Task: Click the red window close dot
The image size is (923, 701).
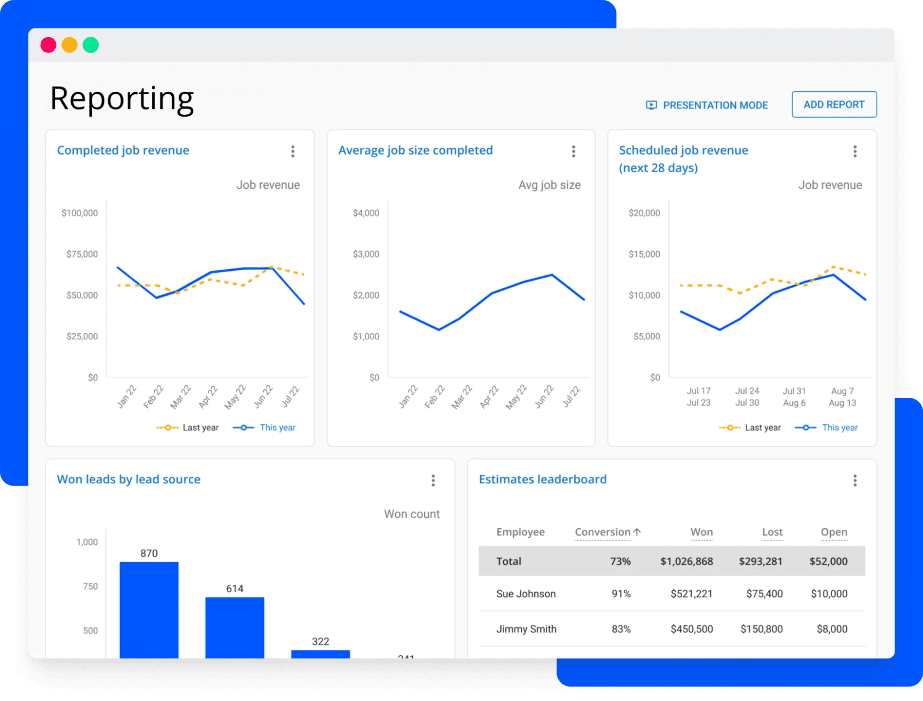Action: tap(48, 45)
